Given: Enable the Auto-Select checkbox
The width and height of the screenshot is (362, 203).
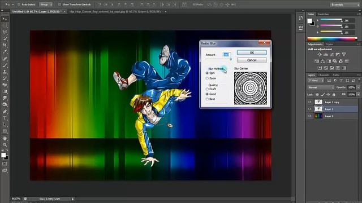Looking at the screenshot, I should pos(19,5).
